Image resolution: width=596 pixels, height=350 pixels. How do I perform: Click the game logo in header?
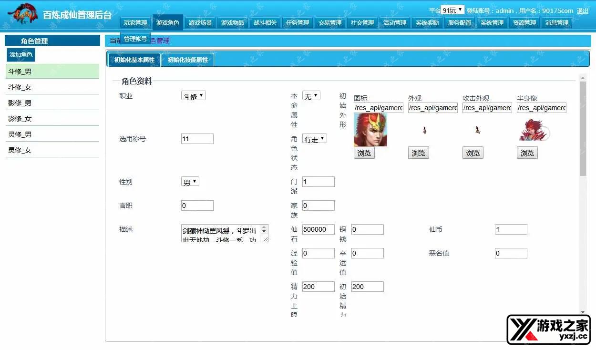[x=22, y=14]
